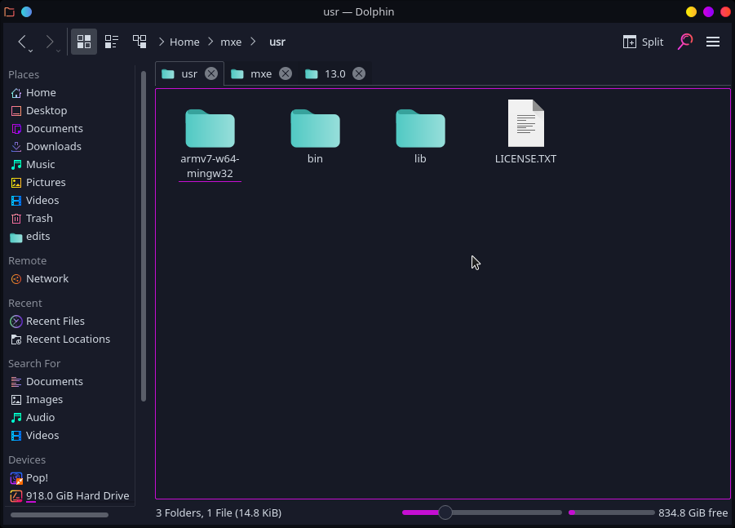Screen dimensions: 735x528
Task: Search for Images
Action: (69, 400)
